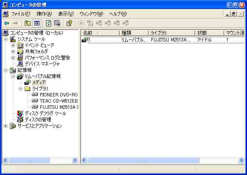Open the Help toolbar icon
Screen dimensions: 247x175
coord(69,23)
